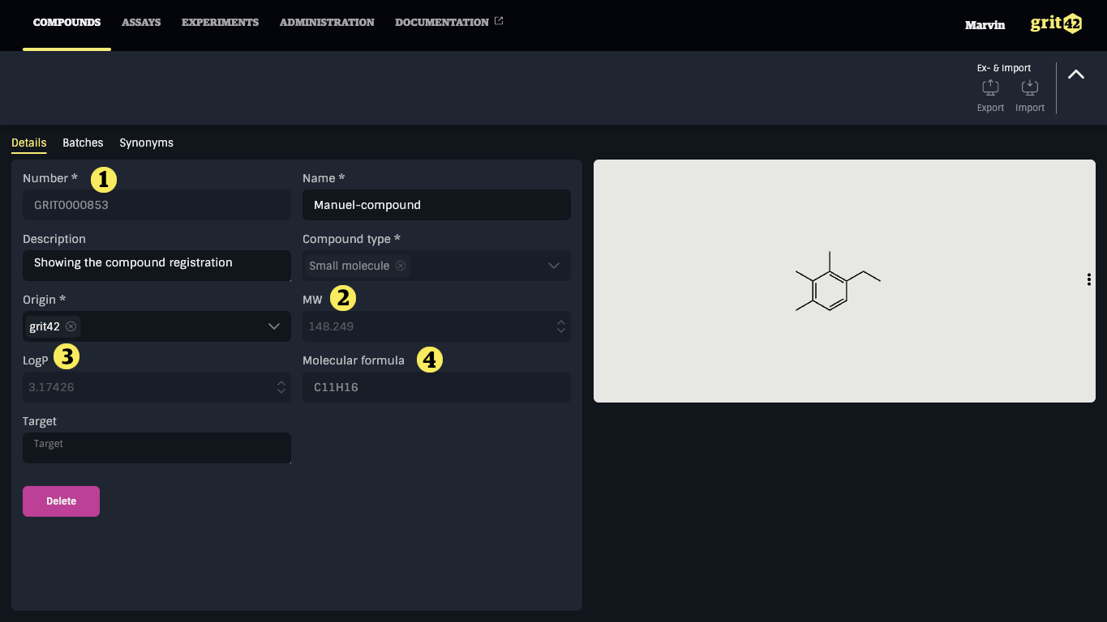Click the LogP stepper arrows
This screenshot has height=622, width=1107.
tap(281, 387)
